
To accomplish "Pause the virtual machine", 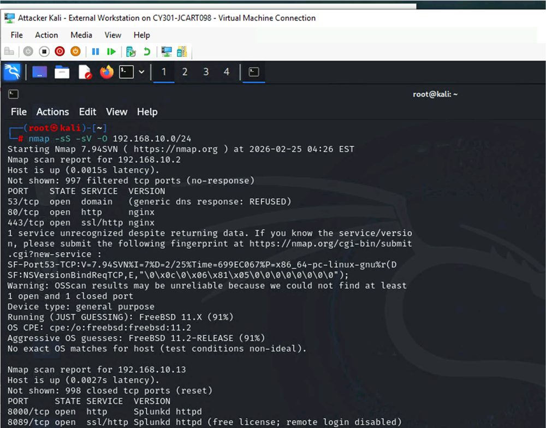I will click(x=96, y=51).
